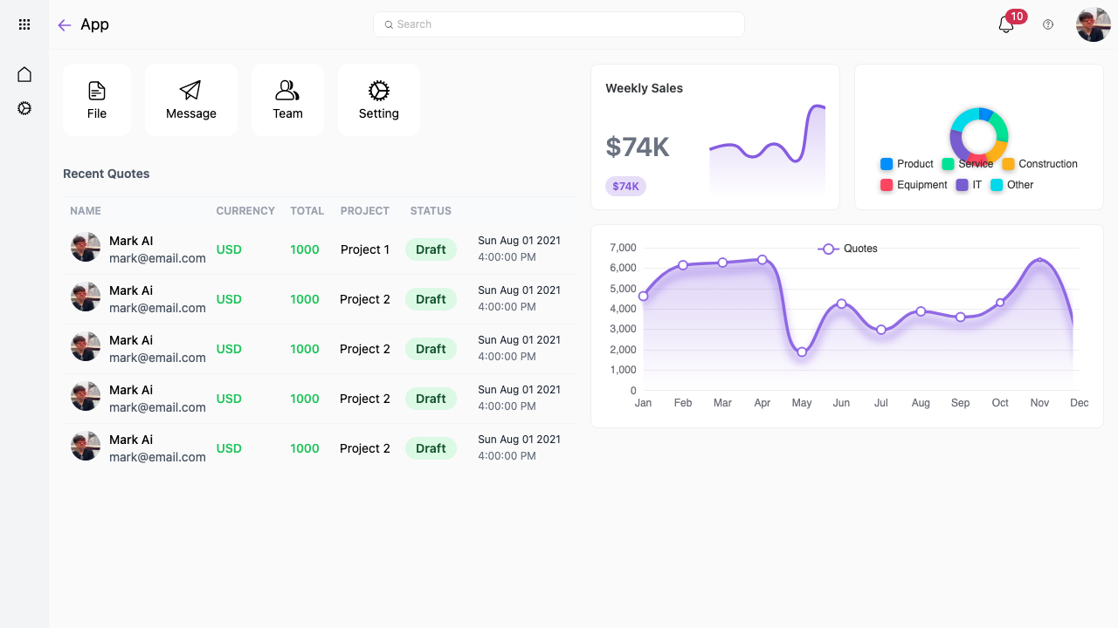The height and width of the screenshot is (628, 1118).
Task: Select the Construction legend item
Action: point(1039,164)
